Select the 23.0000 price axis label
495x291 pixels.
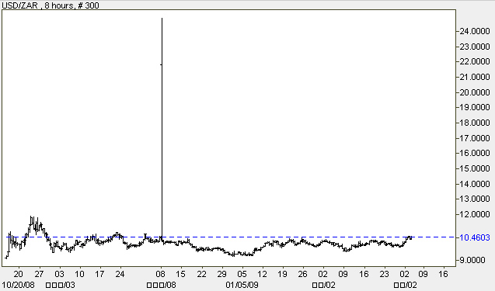click(x=475, y=47)
